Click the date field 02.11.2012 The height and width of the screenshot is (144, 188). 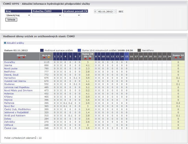tap(105, 11)
